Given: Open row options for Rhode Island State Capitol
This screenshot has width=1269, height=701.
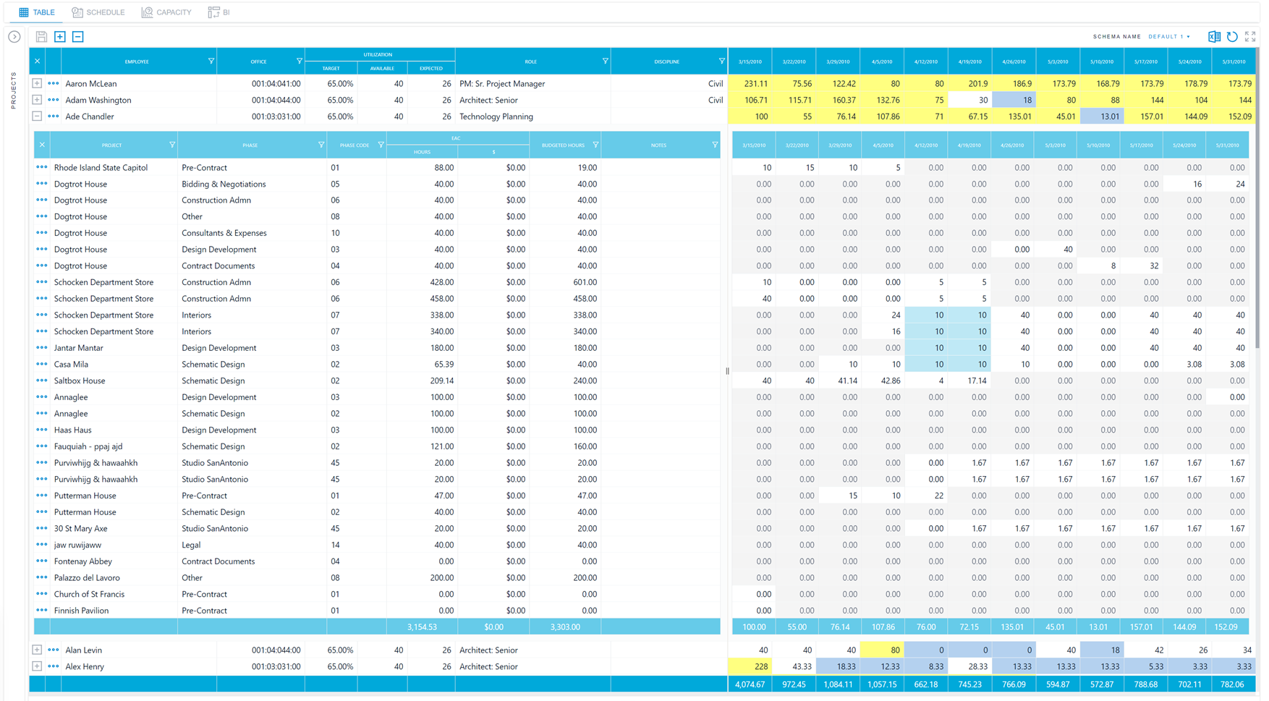Looking at the screenshot, I should tap(41, 167).
